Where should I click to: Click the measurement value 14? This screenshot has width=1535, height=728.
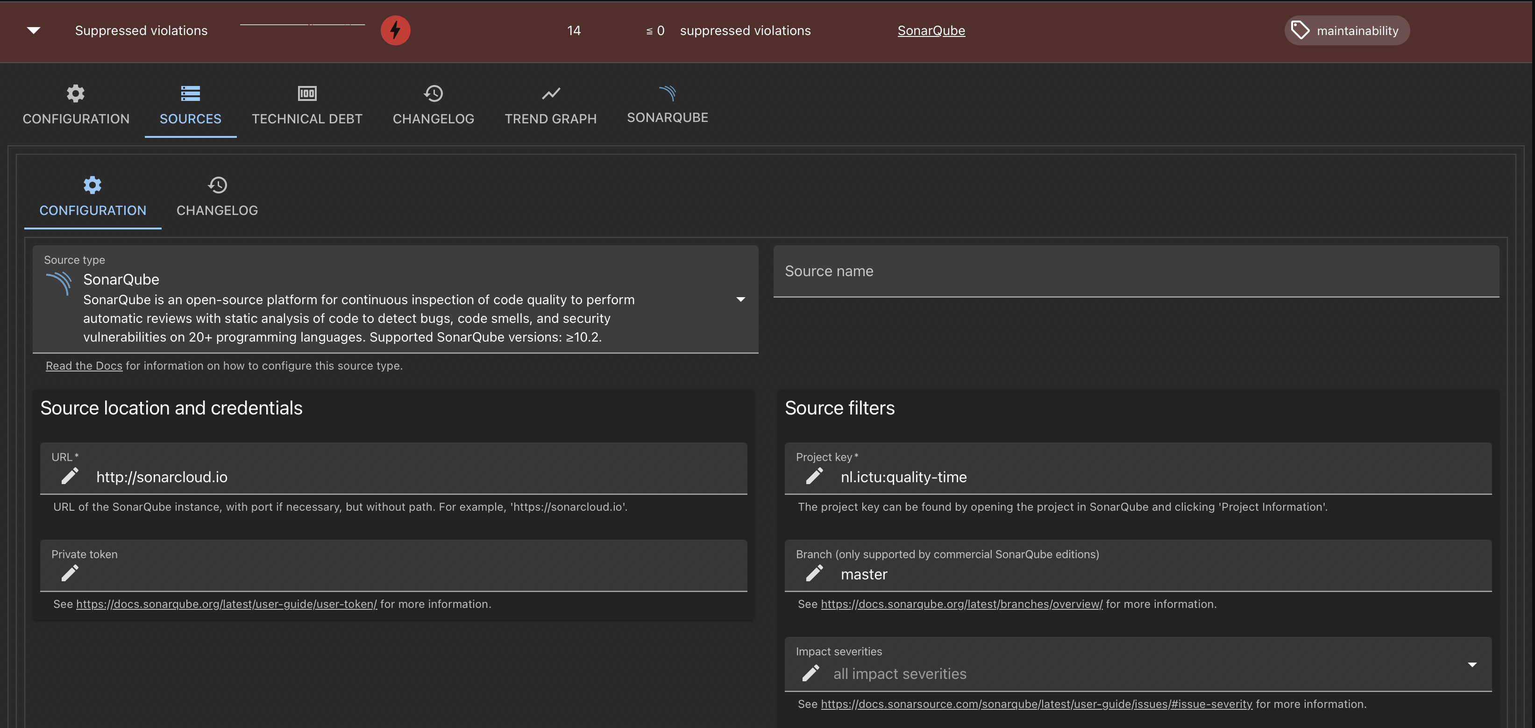[574, 30]
